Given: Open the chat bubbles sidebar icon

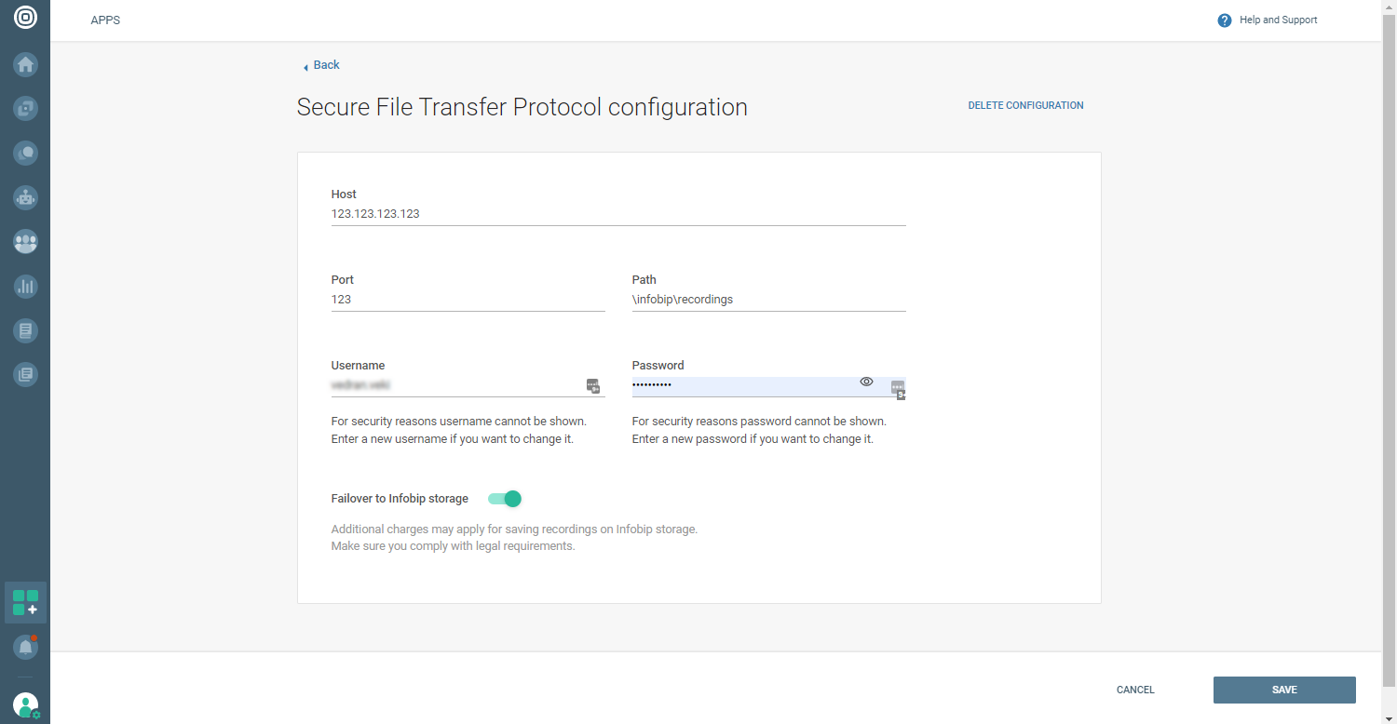Looking at the screenshot, I should [x=25, y=153].
